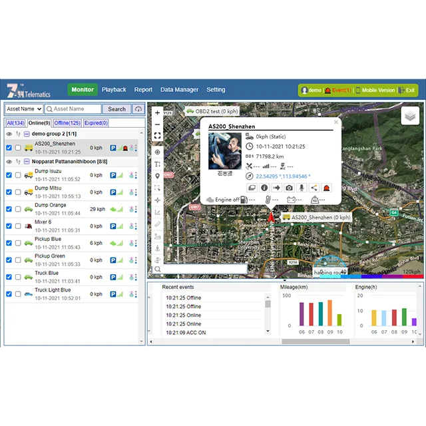Click the microphone icon in vehicle popup
426x426 pixels.
point(302,188)
